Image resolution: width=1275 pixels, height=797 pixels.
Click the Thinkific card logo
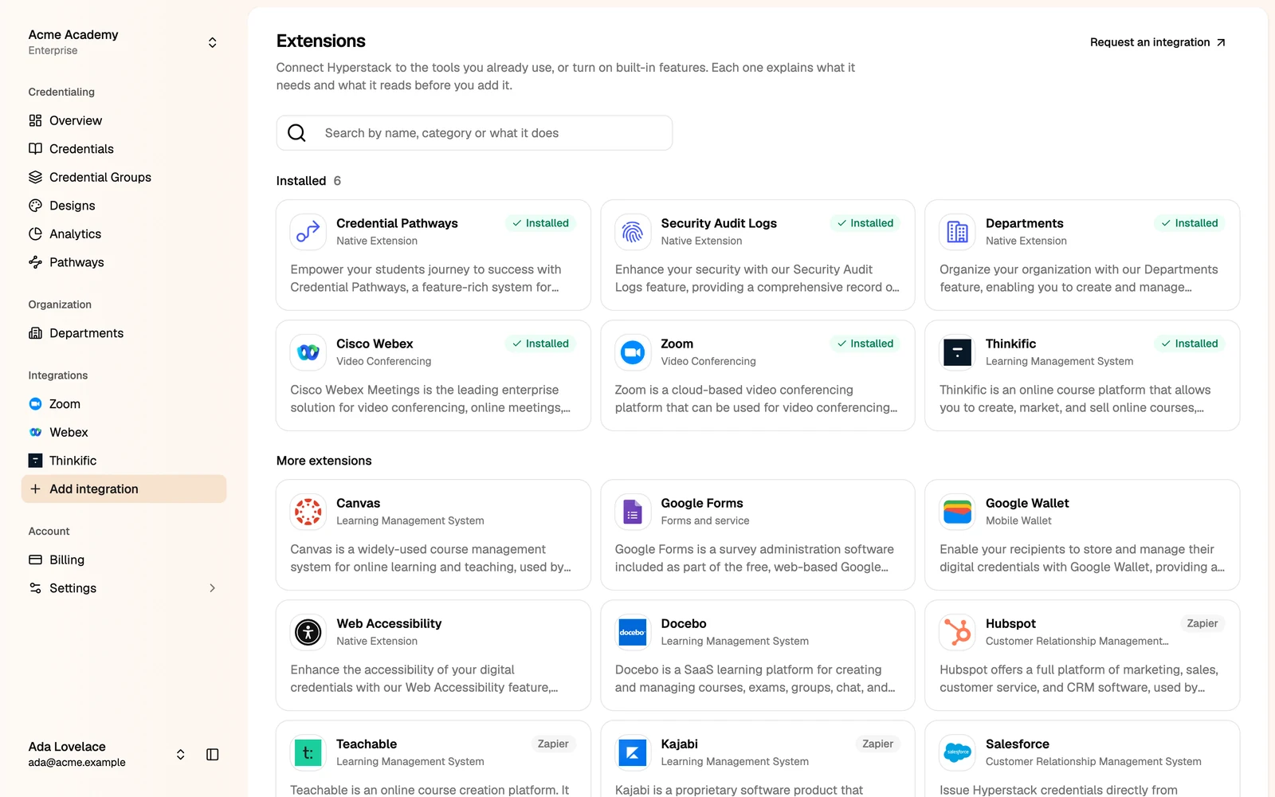coord(957,352)
